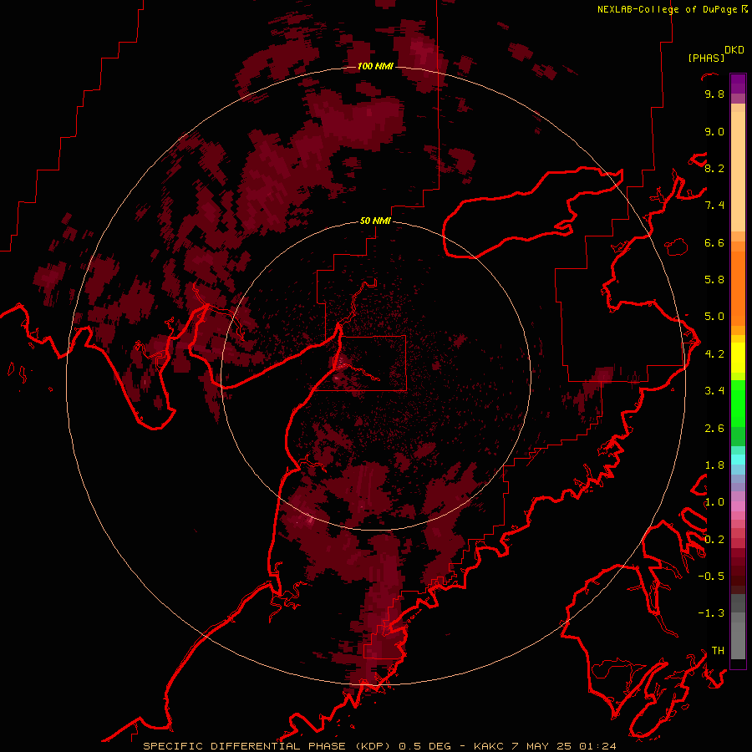Pick the cyan segment of the color bar
The height and width of the screenshot is (752, 752).
pos(738,460)
